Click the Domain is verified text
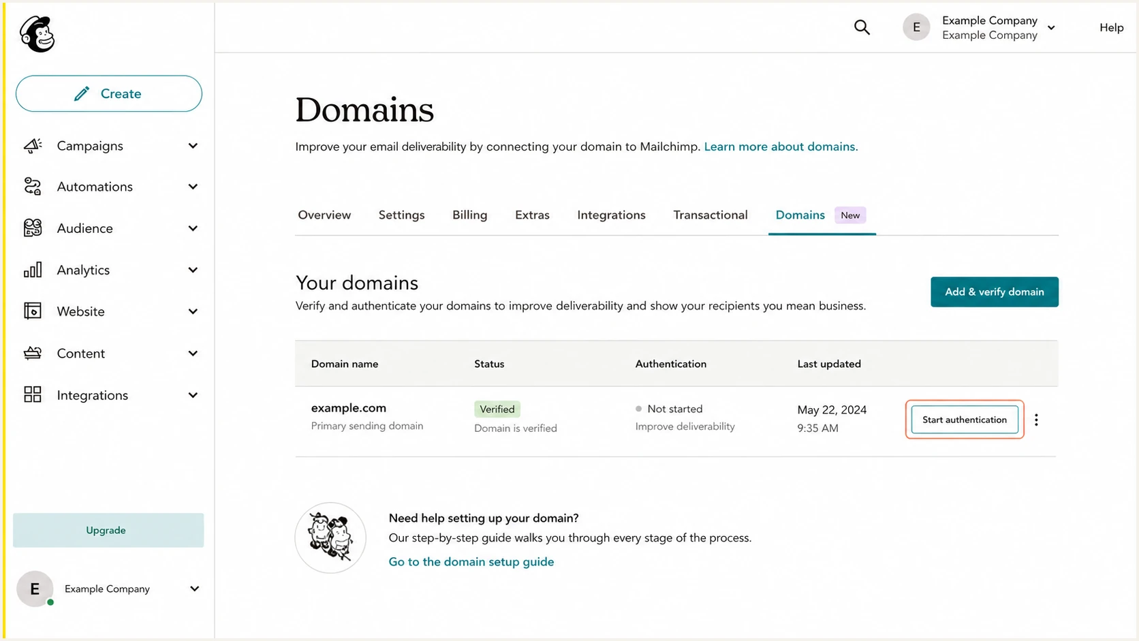The width and height of the screenshot is (1139, 641). tap(515, 428)
